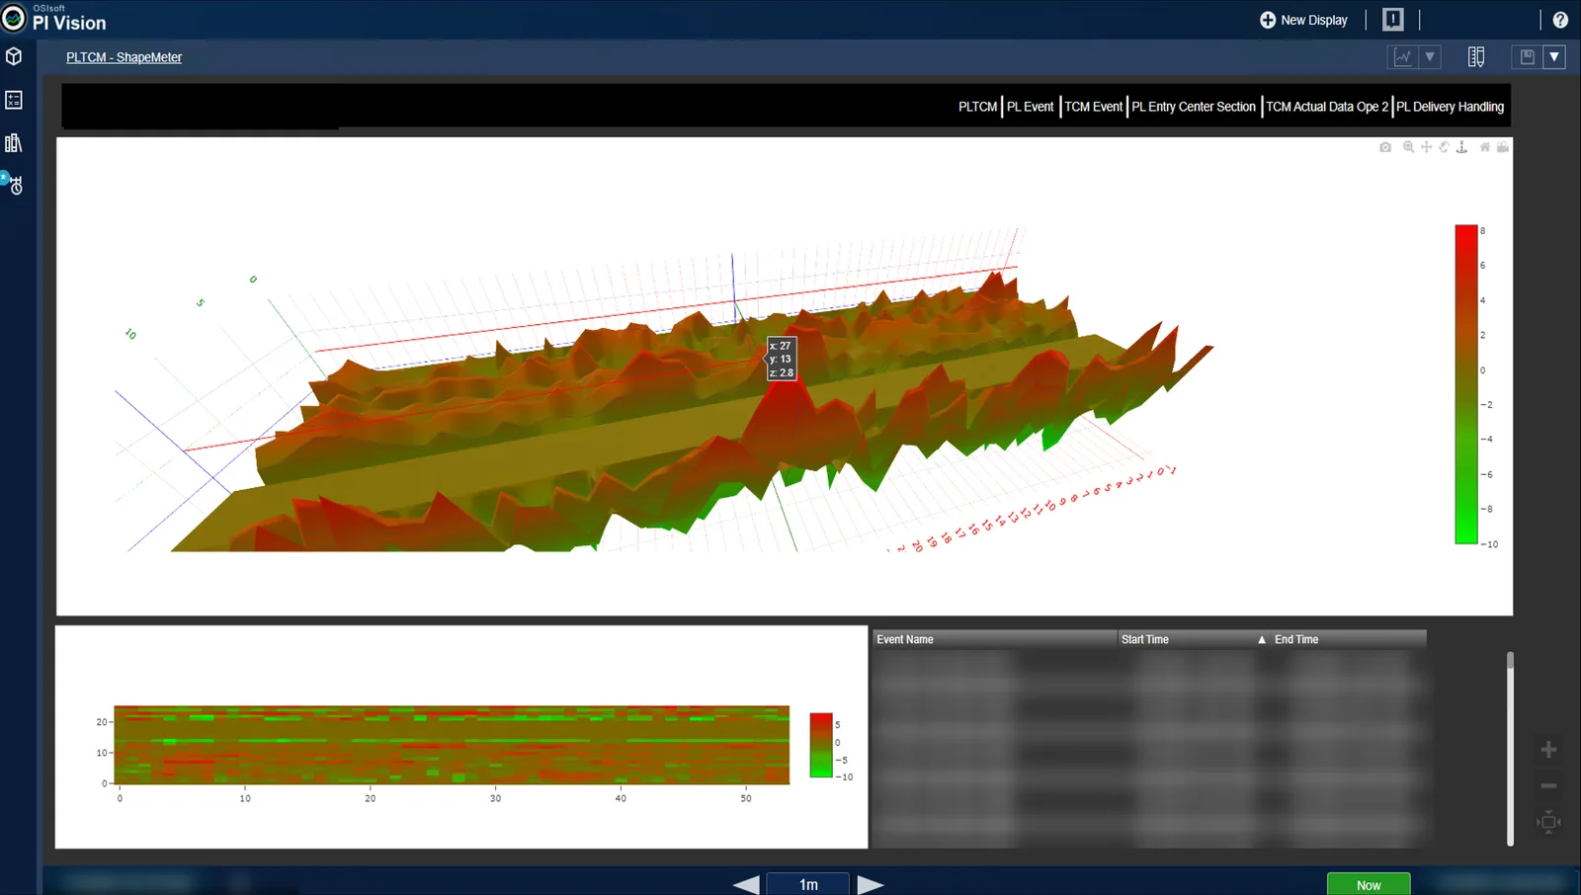Click the save display icon
This screenshot has height=895, width=1581.
pyautogui.click(x=1527, y=57)
